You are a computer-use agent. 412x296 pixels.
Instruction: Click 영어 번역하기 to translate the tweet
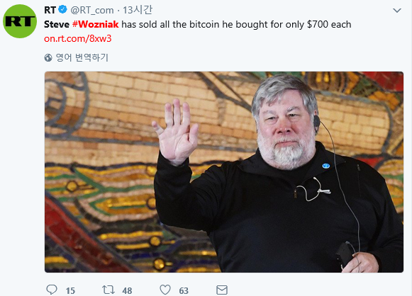(82, 58)
